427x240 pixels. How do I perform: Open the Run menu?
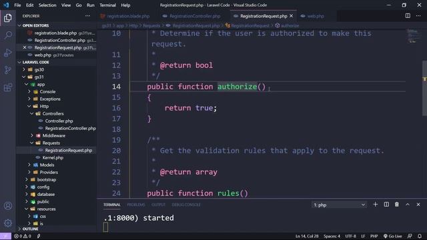click(91, 5)
